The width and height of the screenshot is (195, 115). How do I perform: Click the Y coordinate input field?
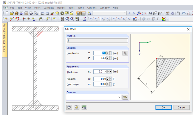pos(100,53)
